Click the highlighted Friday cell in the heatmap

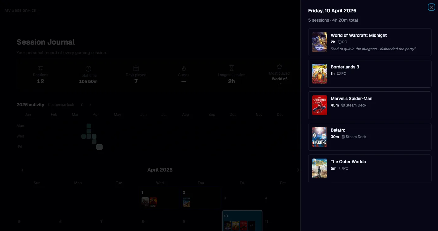tap(99, 147)
